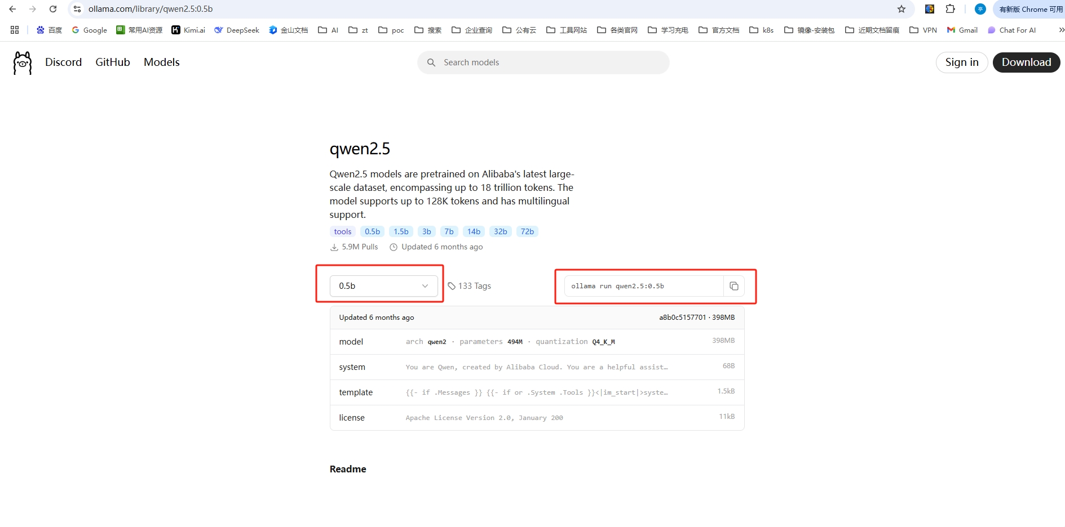This screenshot has width=1065, height=527.
Task: Click the Download button
Action: (1026, 62)
